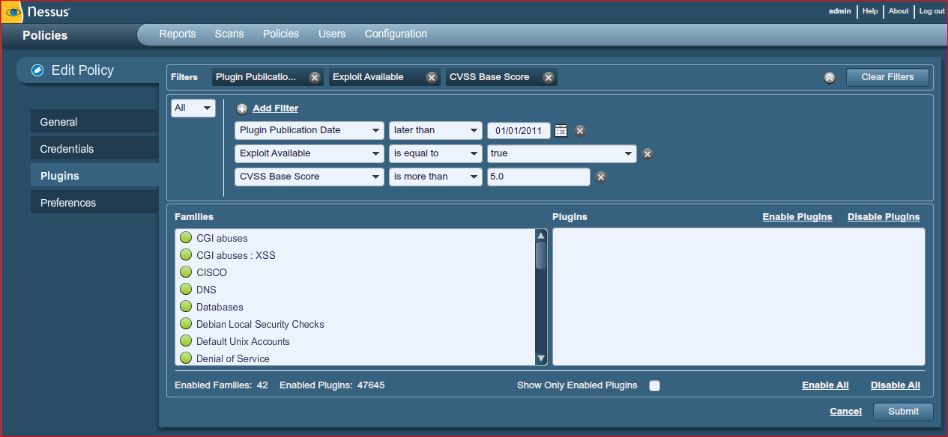Switch to the Preferences tab
This screenshot has width=948, height=437.
coord(94,203)
